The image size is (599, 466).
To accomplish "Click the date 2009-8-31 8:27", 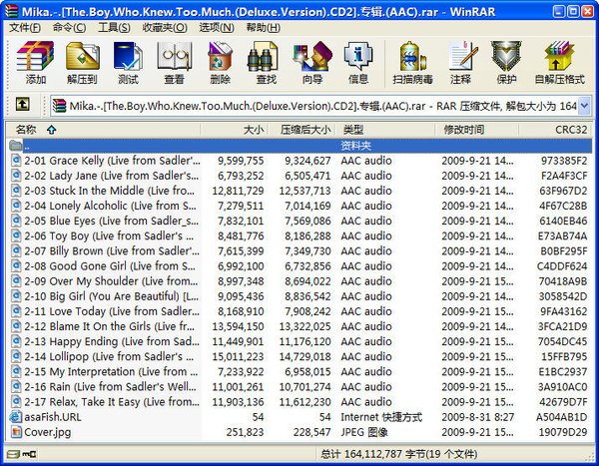I will point(478,417).
